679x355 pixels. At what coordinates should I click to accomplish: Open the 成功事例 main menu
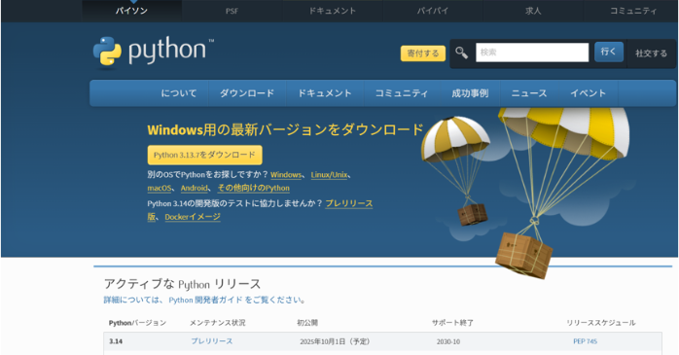pos(470,93)
